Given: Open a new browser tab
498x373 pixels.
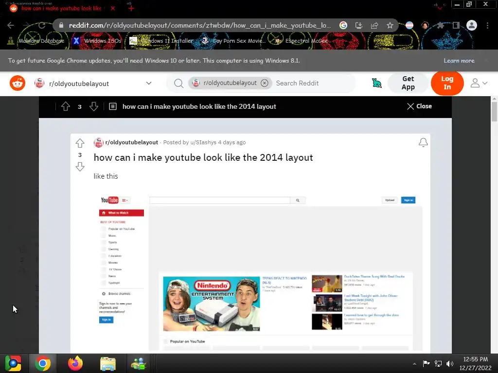Looking at the screenshot, I should [x=131, y=8].
